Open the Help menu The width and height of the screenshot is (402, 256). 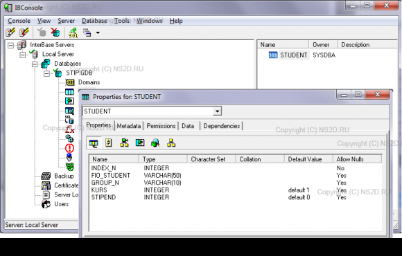[x=176, y=21]
